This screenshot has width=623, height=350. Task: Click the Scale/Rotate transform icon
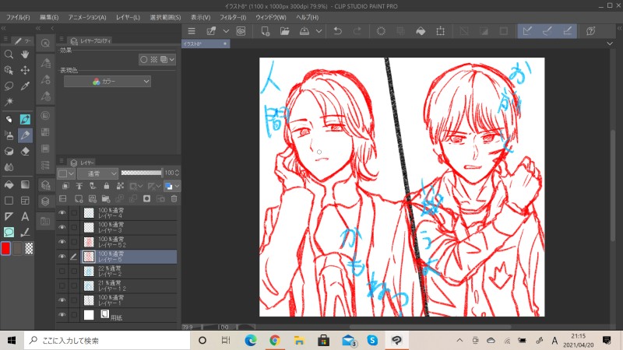pos(440,31)
